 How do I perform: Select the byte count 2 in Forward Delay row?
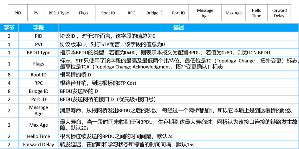point(9,145)
